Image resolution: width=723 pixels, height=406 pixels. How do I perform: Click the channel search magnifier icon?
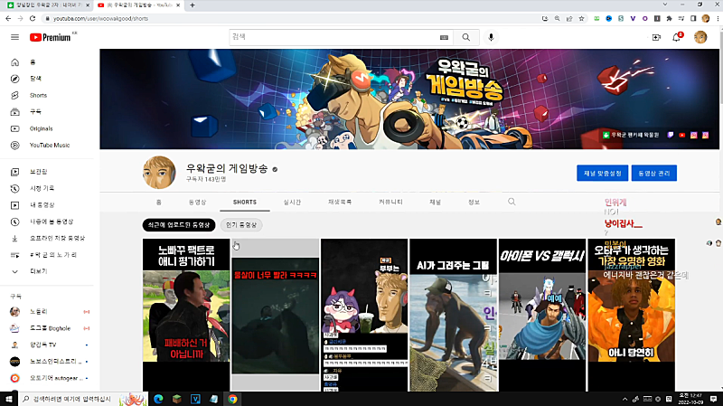[x=512, y=202]
